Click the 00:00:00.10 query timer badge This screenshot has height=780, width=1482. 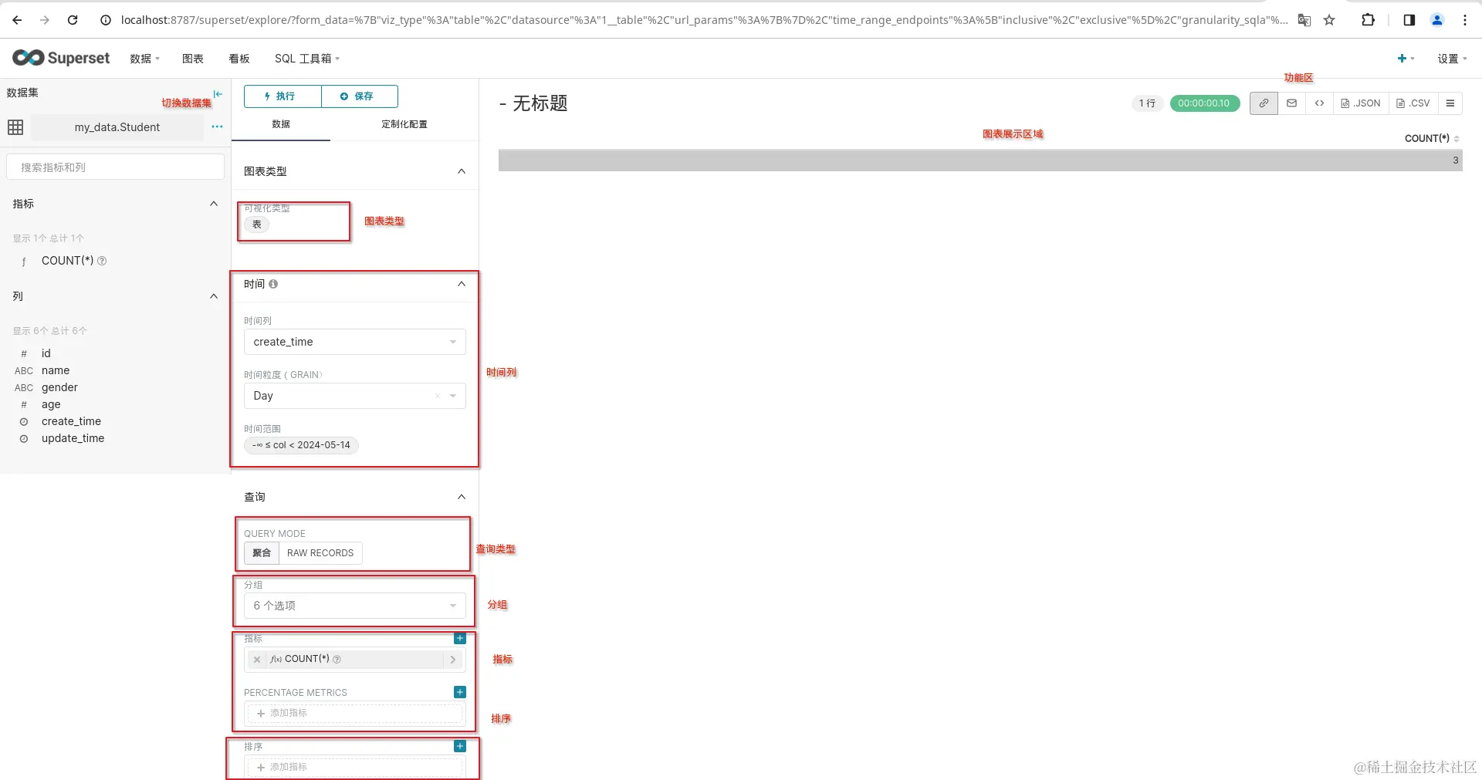[x=1204, y=103]
